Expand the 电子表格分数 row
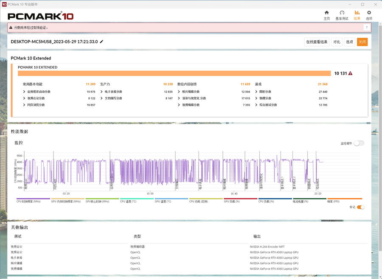 tap(101, 92)
